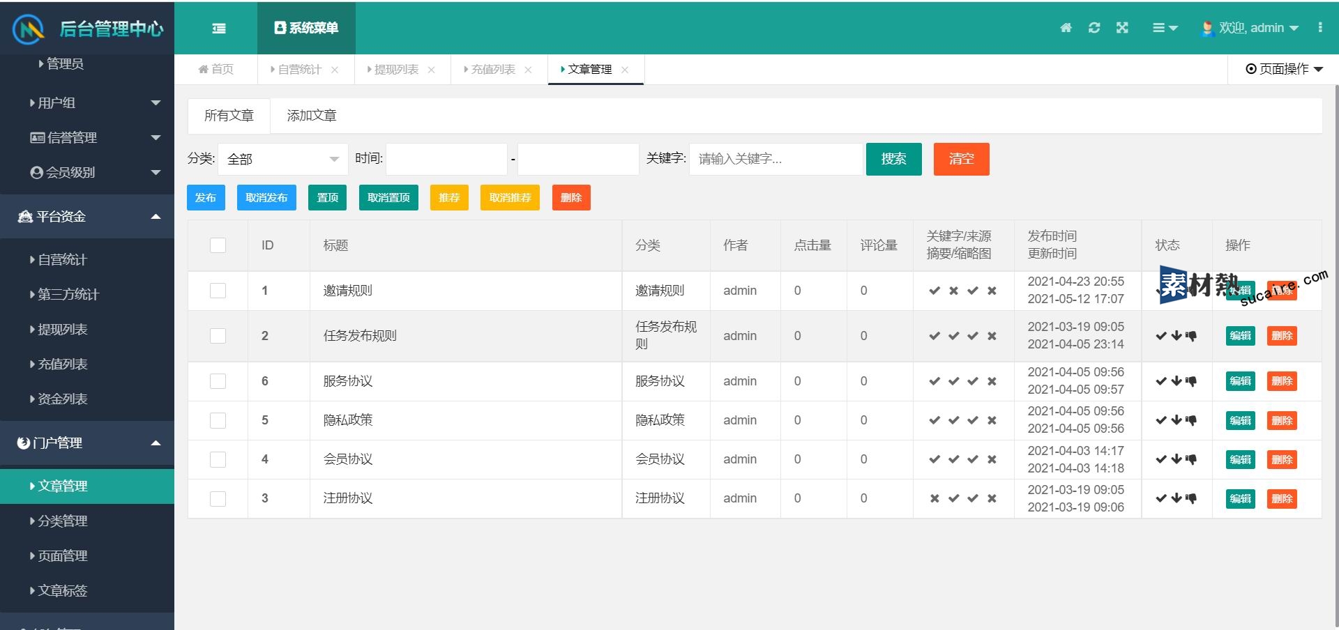Click the sidebar toggle hamburger icon

[x=219, y=29]
